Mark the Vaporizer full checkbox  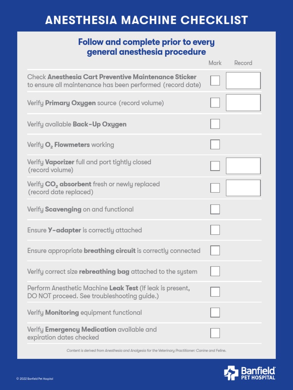click(215, 166)
